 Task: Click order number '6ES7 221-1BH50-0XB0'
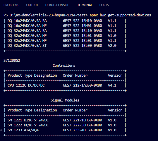click(83, 120)
